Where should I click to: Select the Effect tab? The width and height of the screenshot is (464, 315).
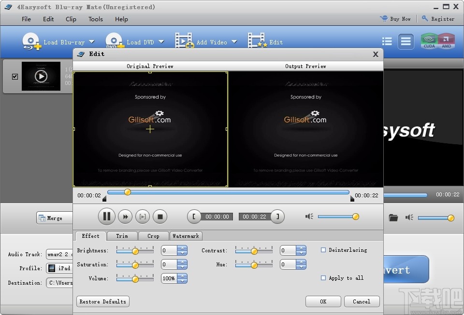(90, 236)
